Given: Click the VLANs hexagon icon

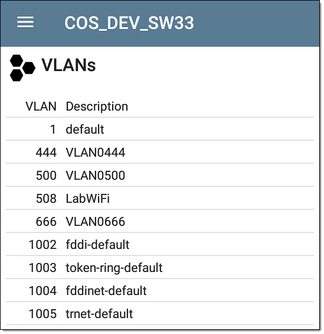Looking at the screenshot, I should [x=22, y=68].
